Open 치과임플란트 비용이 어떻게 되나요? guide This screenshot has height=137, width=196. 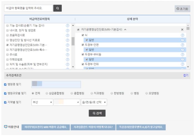click(93, 127)
